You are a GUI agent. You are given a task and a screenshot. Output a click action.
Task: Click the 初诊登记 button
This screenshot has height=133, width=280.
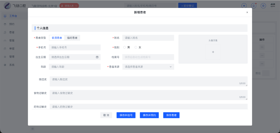tap(188, 6)
